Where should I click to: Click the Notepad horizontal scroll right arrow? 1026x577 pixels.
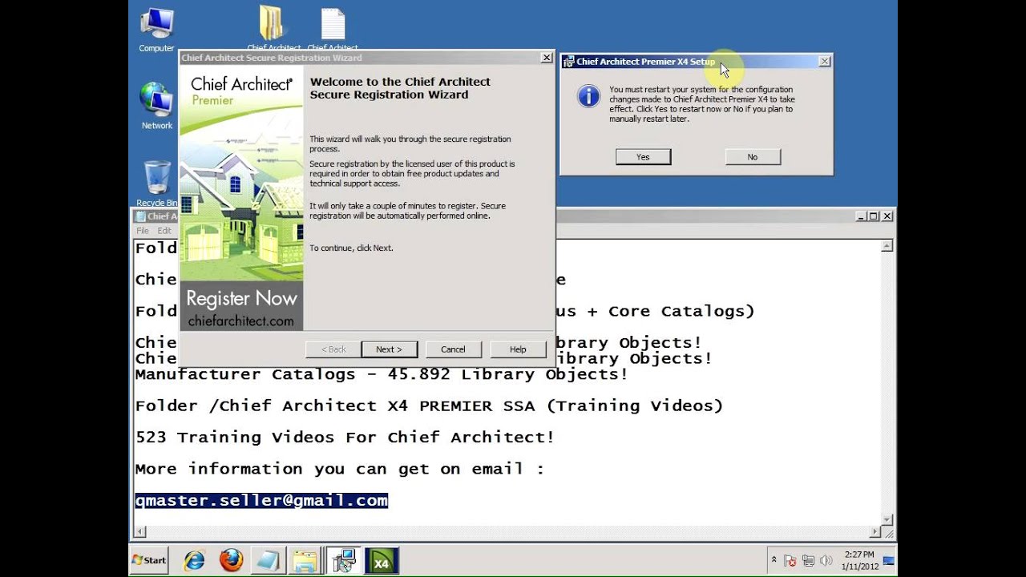pyautogui.click(x=875, y=532)
